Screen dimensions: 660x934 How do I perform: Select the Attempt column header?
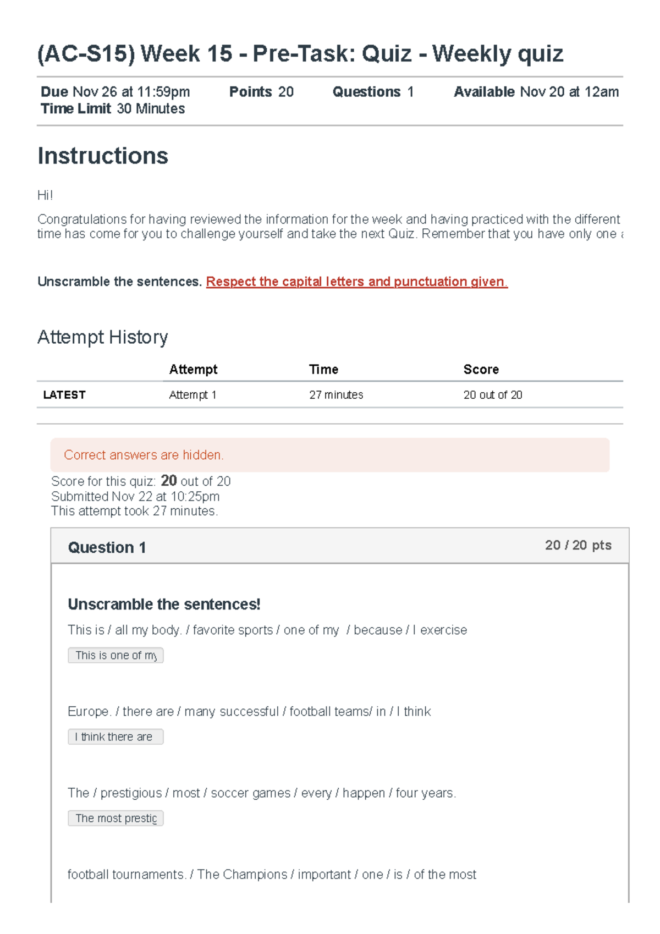pyautogui.click(x=194, y=369)
